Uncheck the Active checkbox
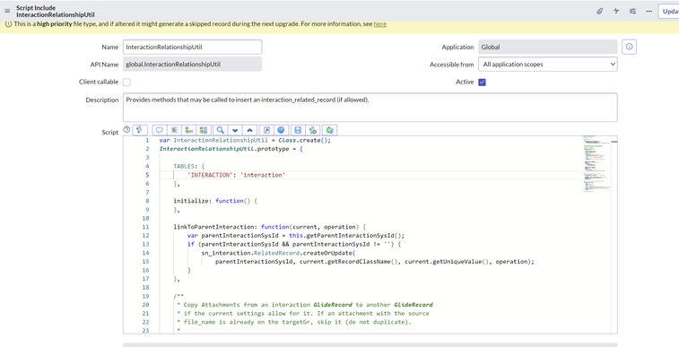The width and height of the screenshot is (679, 347). pos(482,82)
